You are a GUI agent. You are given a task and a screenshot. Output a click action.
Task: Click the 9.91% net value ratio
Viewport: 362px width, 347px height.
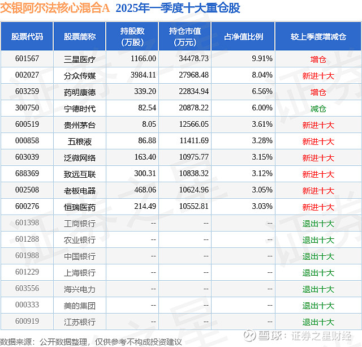[x=262, y=59]
